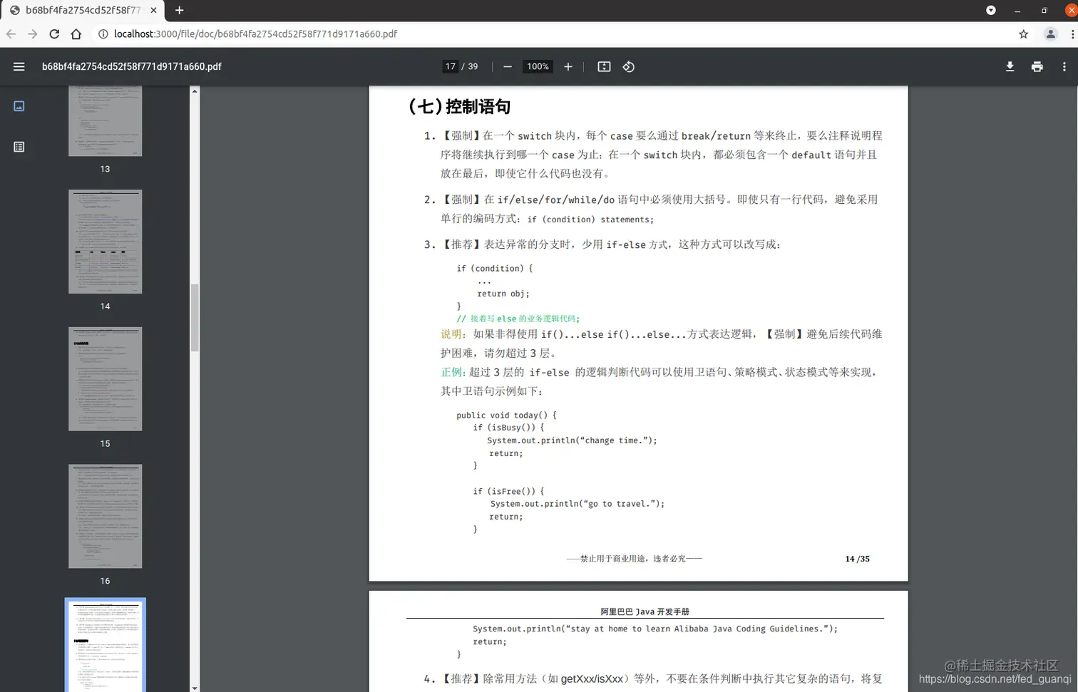The height and width of the screenshot is (692, 1078).
Task: Show the thumbnails panel in the sidebar
Action: (x=18, y=105)
